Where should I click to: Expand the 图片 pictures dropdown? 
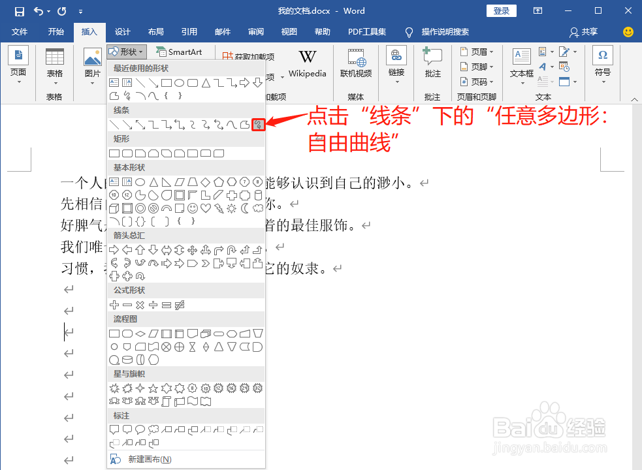point(93,67)
